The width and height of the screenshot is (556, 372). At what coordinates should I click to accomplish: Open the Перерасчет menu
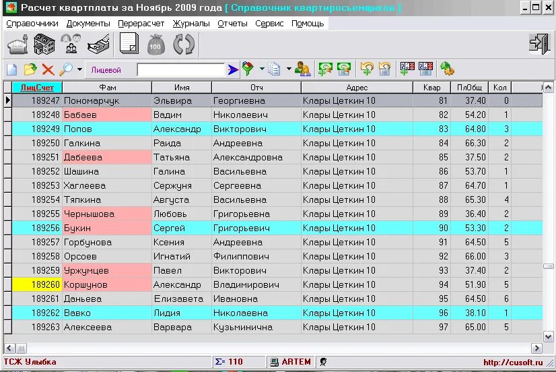tap(141, 24)
